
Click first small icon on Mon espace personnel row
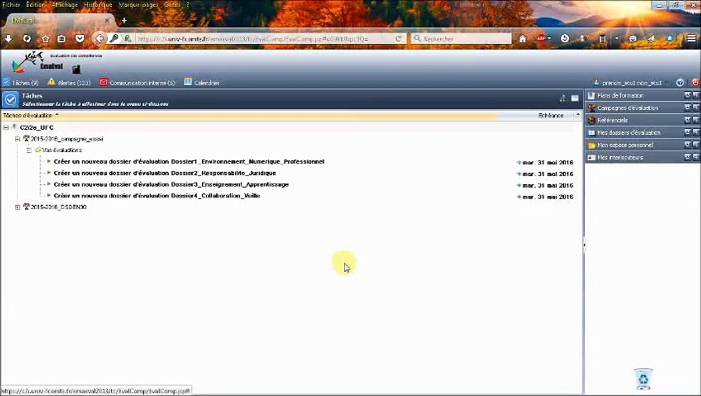tap(687, 145)
